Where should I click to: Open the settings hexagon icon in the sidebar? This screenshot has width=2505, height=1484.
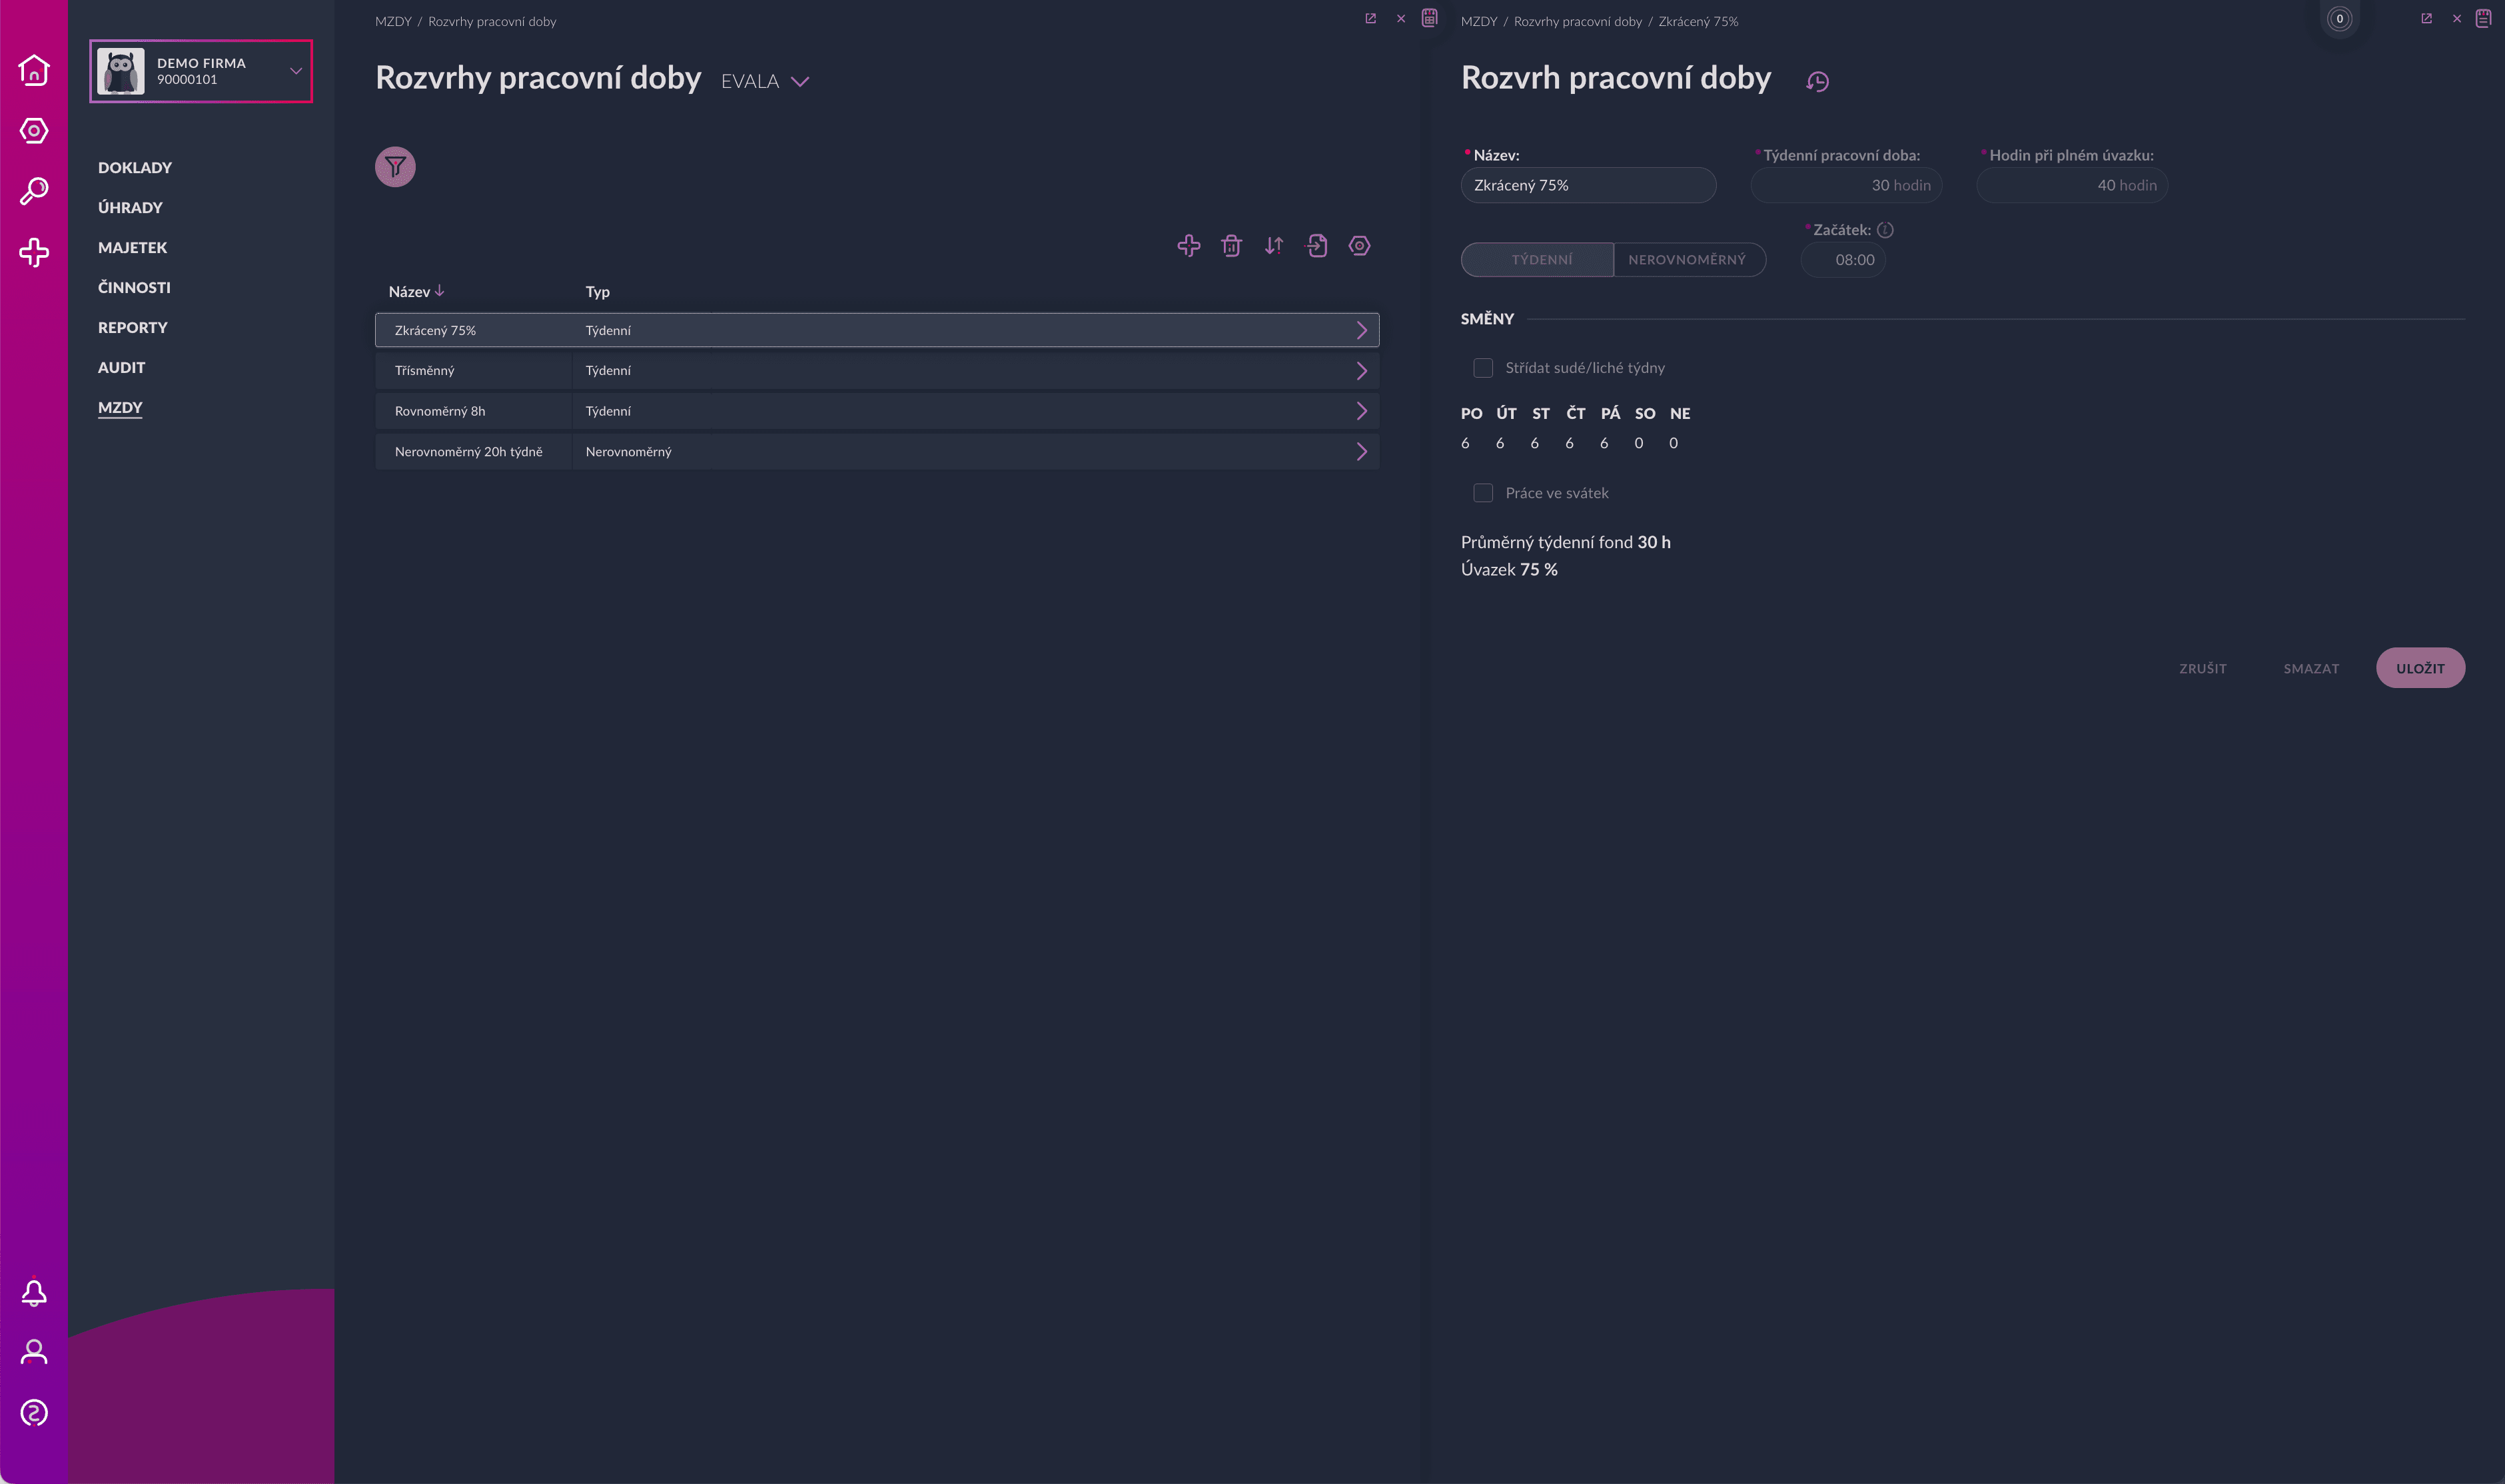pos(34,131)
